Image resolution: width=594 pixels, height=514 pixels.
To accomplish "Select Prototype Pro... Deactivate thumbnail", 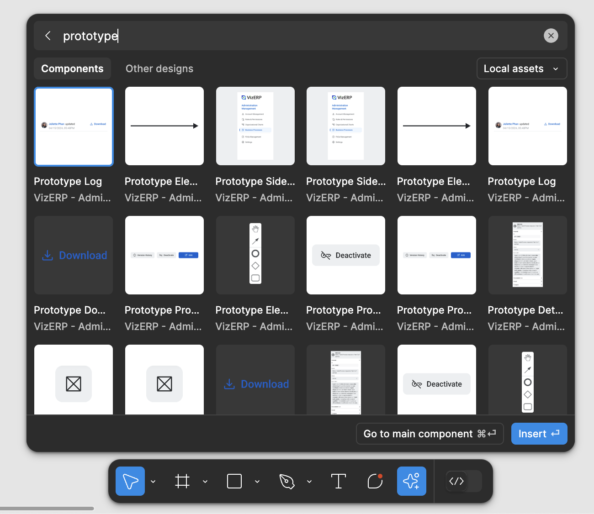I will tap(346, 255).
